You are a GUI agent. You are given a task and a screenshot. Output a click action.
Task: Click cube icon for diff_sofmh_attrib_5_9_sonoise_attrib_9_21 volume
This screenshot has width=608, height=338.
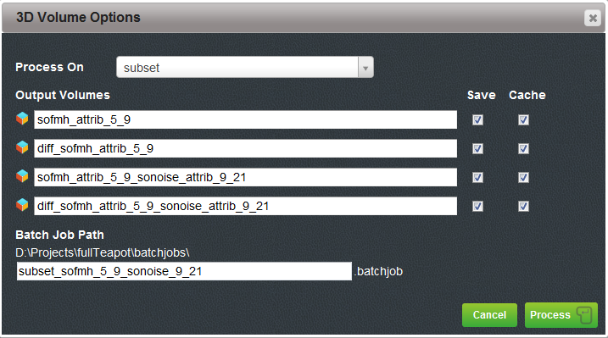(22, 205)
